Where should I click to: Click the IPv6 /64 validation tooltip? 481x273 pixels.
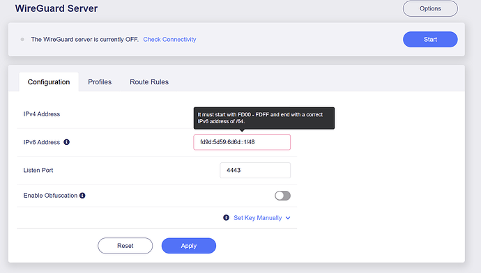(x=264, y=118)
